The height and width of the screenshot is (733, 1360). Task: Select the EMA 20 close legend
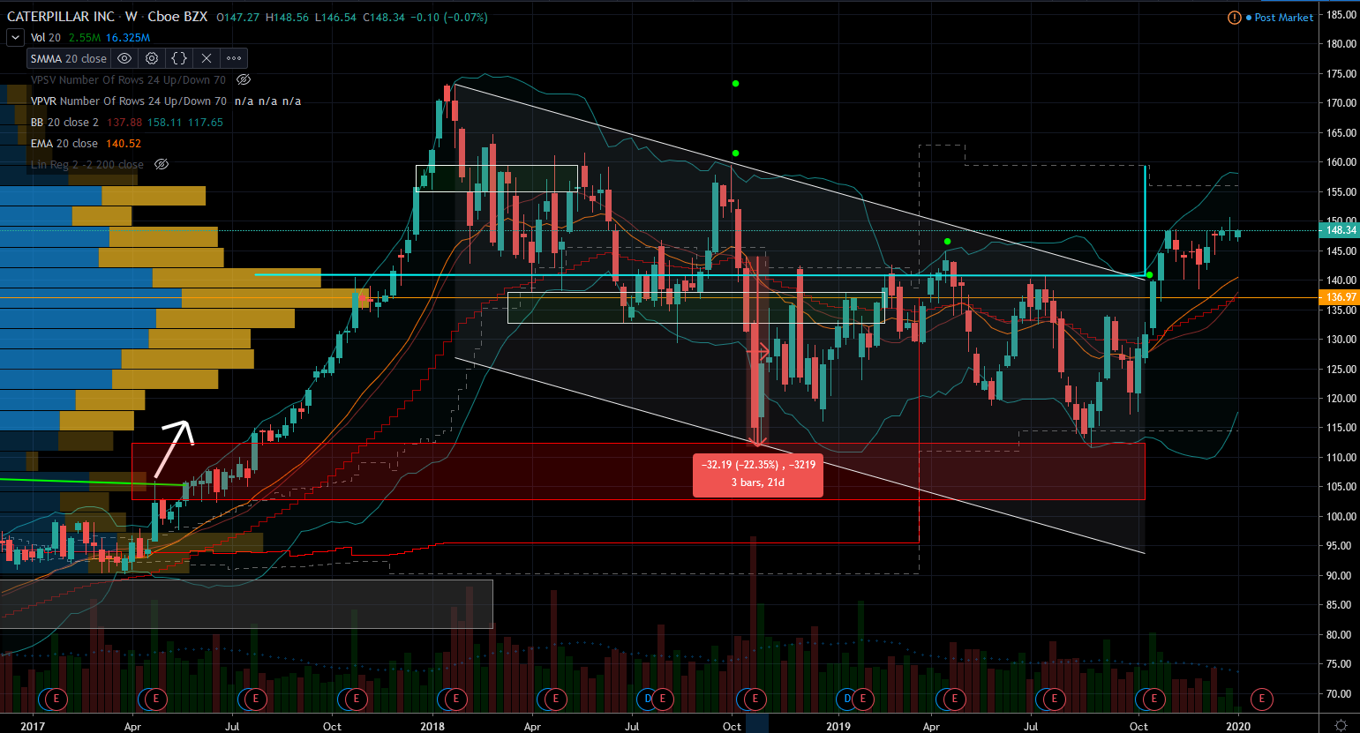click(x=64, y=143)
